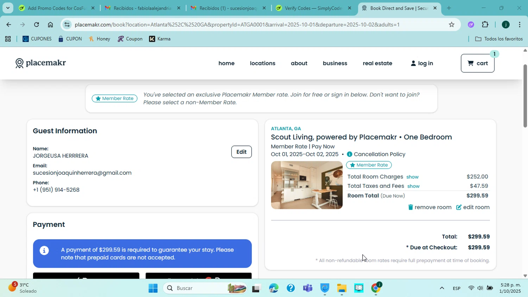Image resolution: width=528 pixels, height=297 pixels.
Task: Open the Windows Start menu
Action: (x=153, y=288)
